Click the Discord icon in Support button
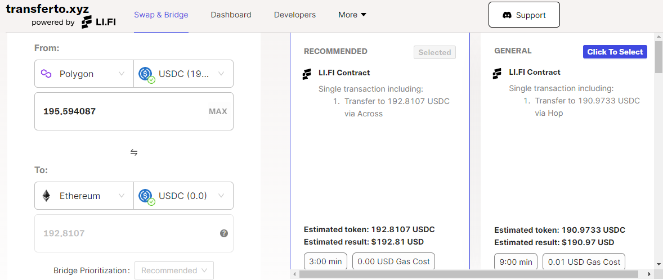The width and height of the screenshot is (663, 280). (507, 15)
